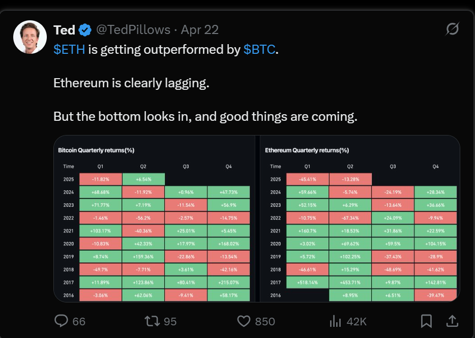Enlarge the Ethereum Quarterly returns chart
This screenshot has width=475, height=338.
click(360, 219)
